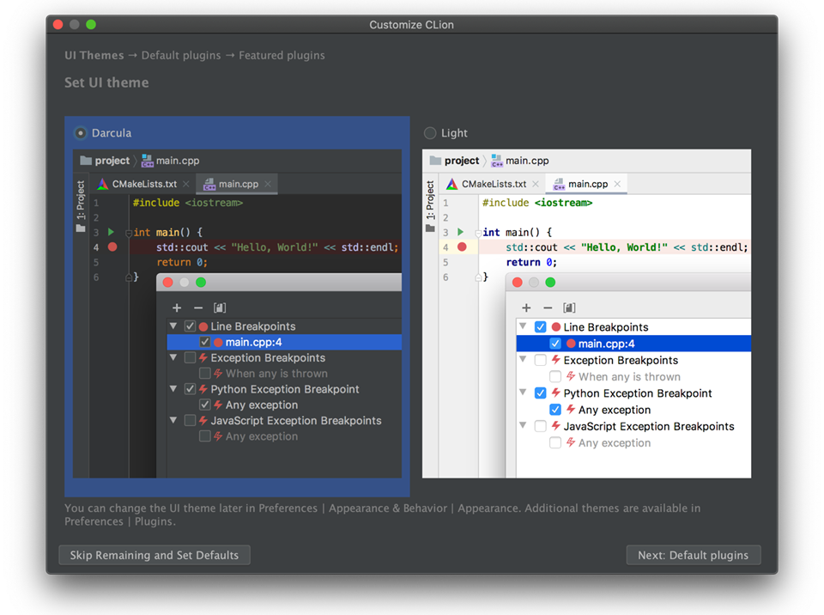This screenshot has width=824, height=615.
Task: Go to Next: Default plugins
Action: (694, 555)
